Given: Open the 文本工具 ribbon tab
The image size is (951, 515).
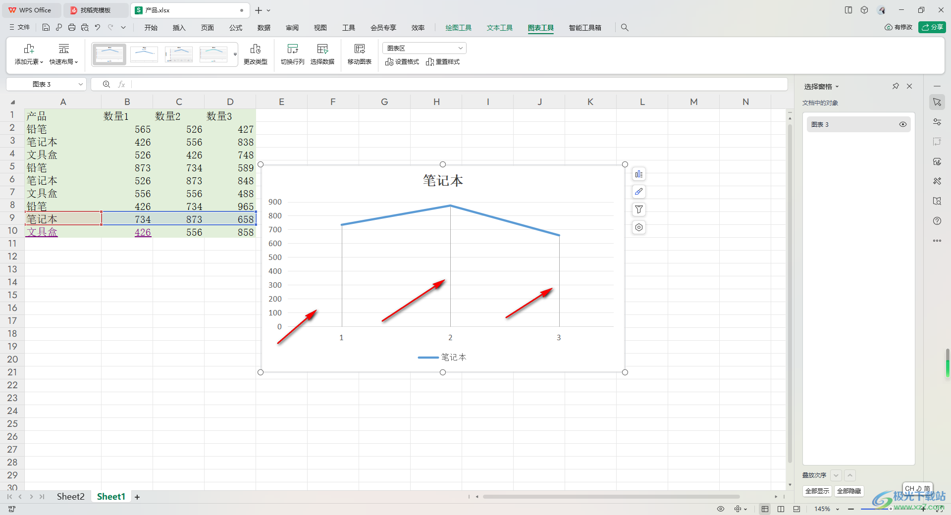Looking at the screenshot, I should tap(500, 28).
